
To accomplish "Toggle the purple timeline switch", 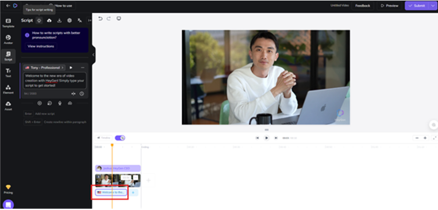I will tap(120, 138).
